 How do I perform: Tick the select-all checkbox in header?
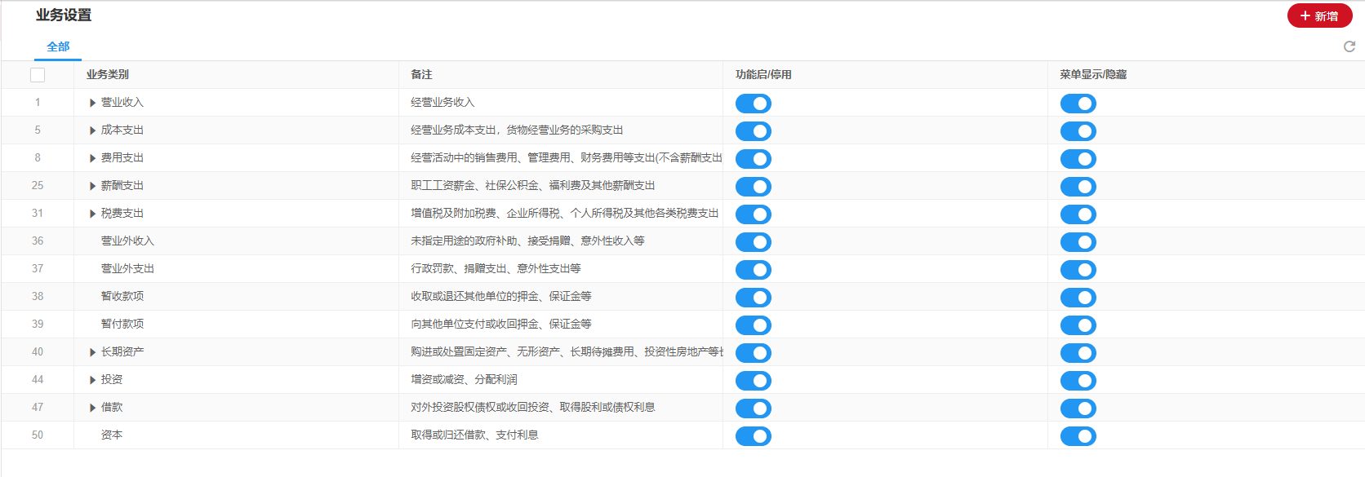[x=38, y=75]
